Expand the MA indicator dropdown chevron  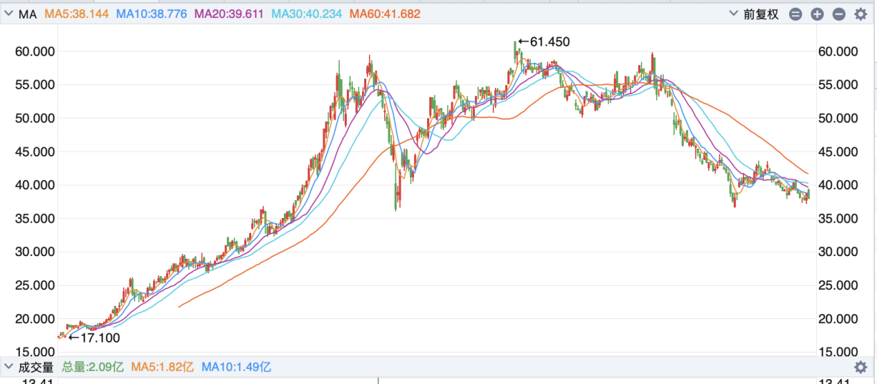tap(9, 14)
